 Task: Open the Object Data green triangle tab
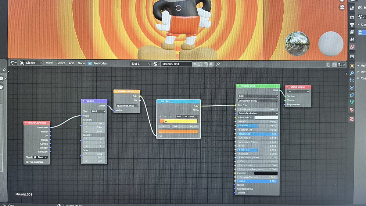coord(352,102)
